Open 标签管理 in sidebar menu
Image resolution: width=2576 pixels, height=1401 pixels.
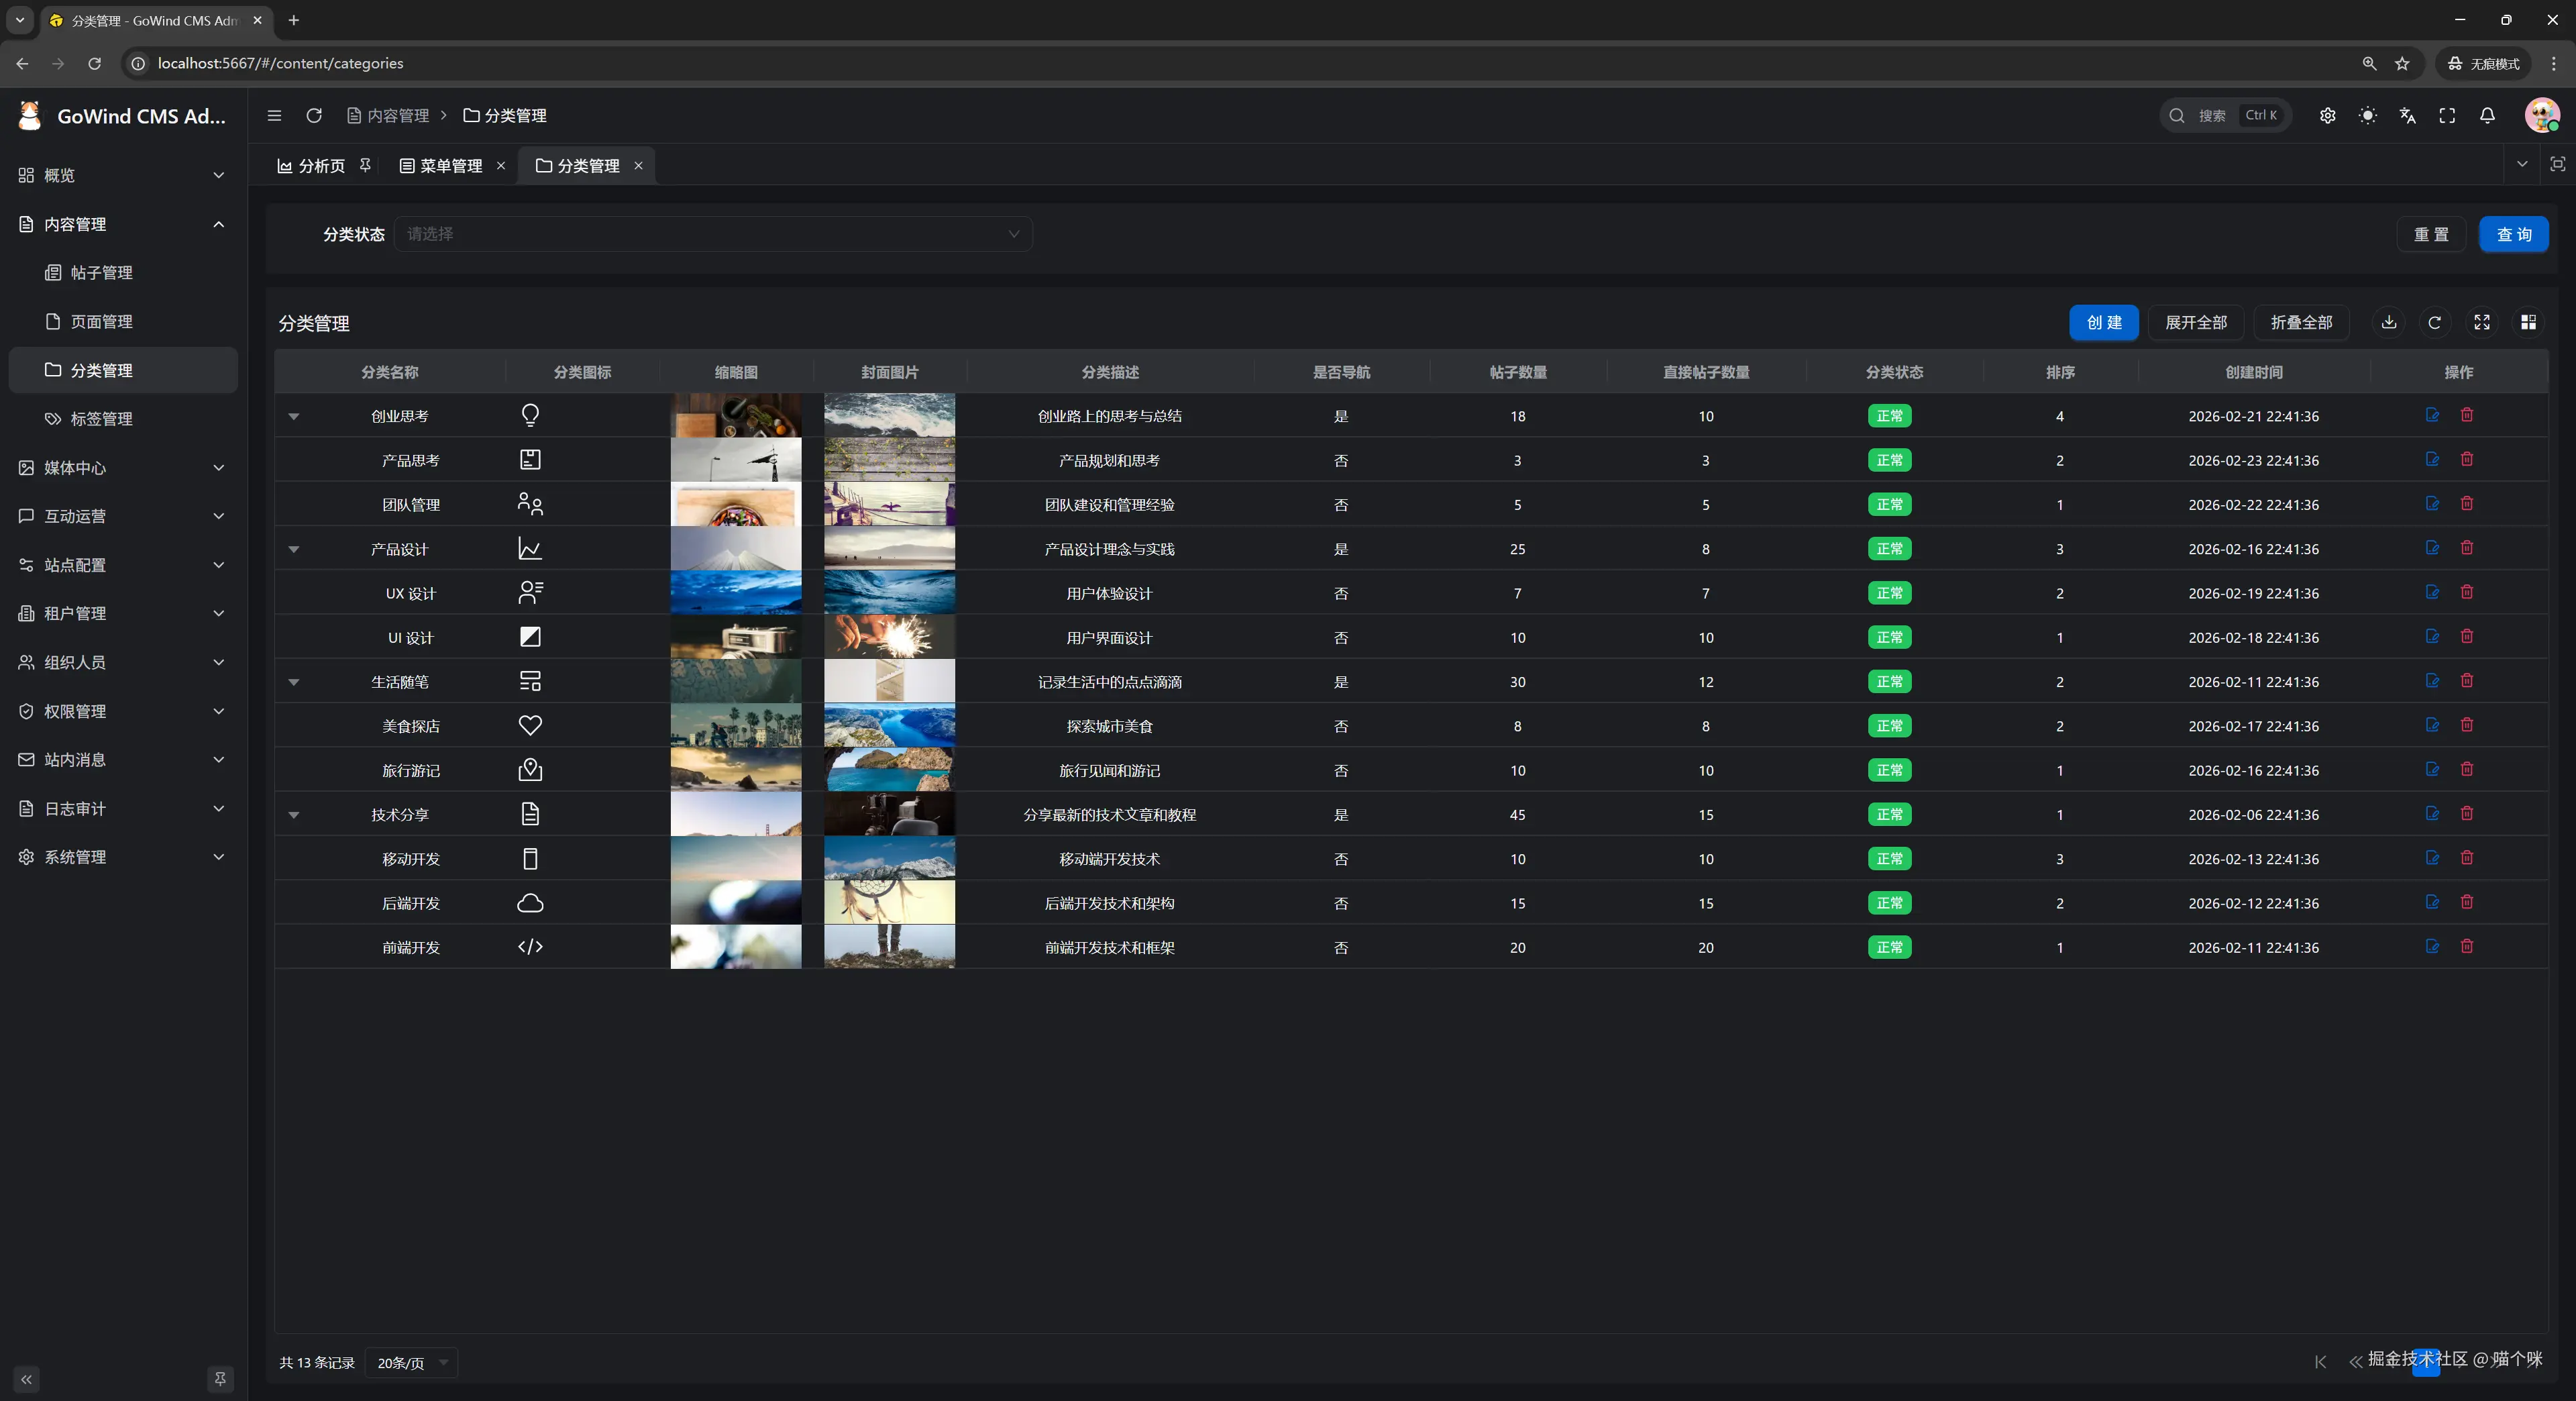click(101, 419)
